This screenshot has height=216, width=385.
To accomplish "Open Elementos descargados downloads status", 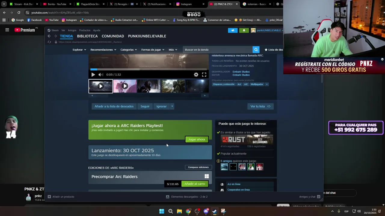I will (187, 197).
